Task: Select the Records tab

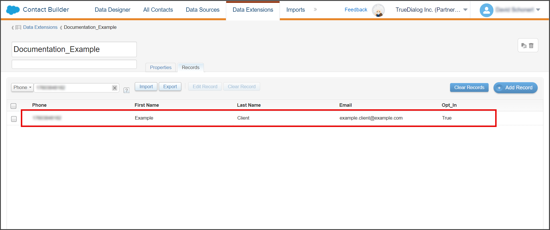Action: [191, 67]
